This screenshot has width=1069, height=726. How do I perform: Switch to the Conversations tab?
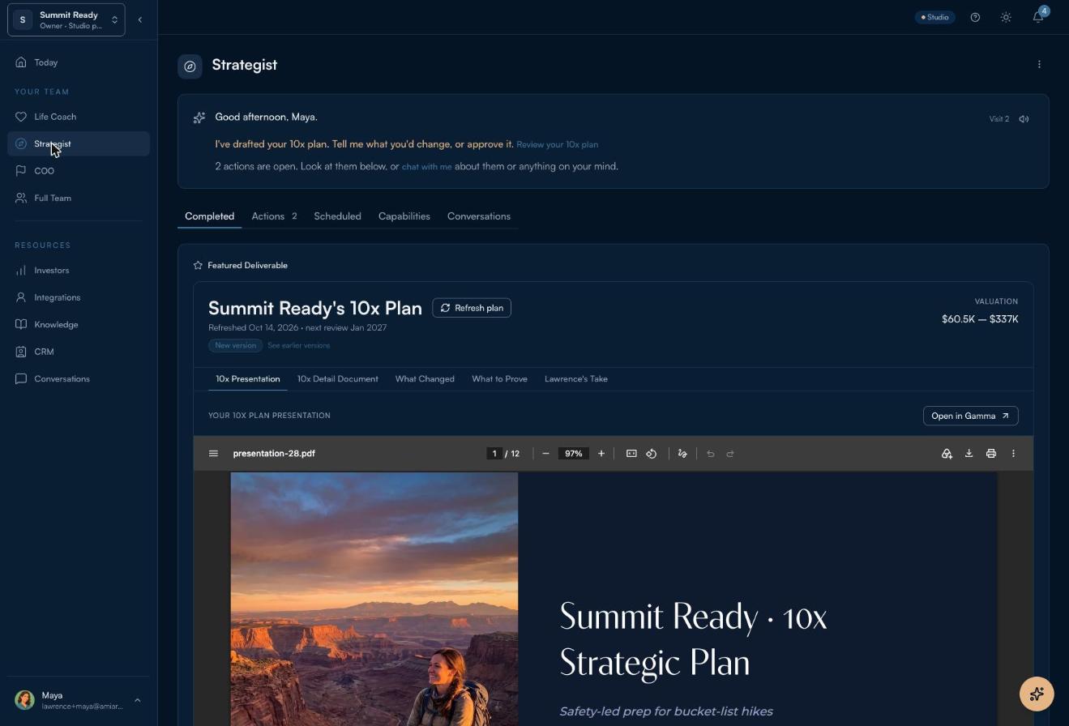478,216
